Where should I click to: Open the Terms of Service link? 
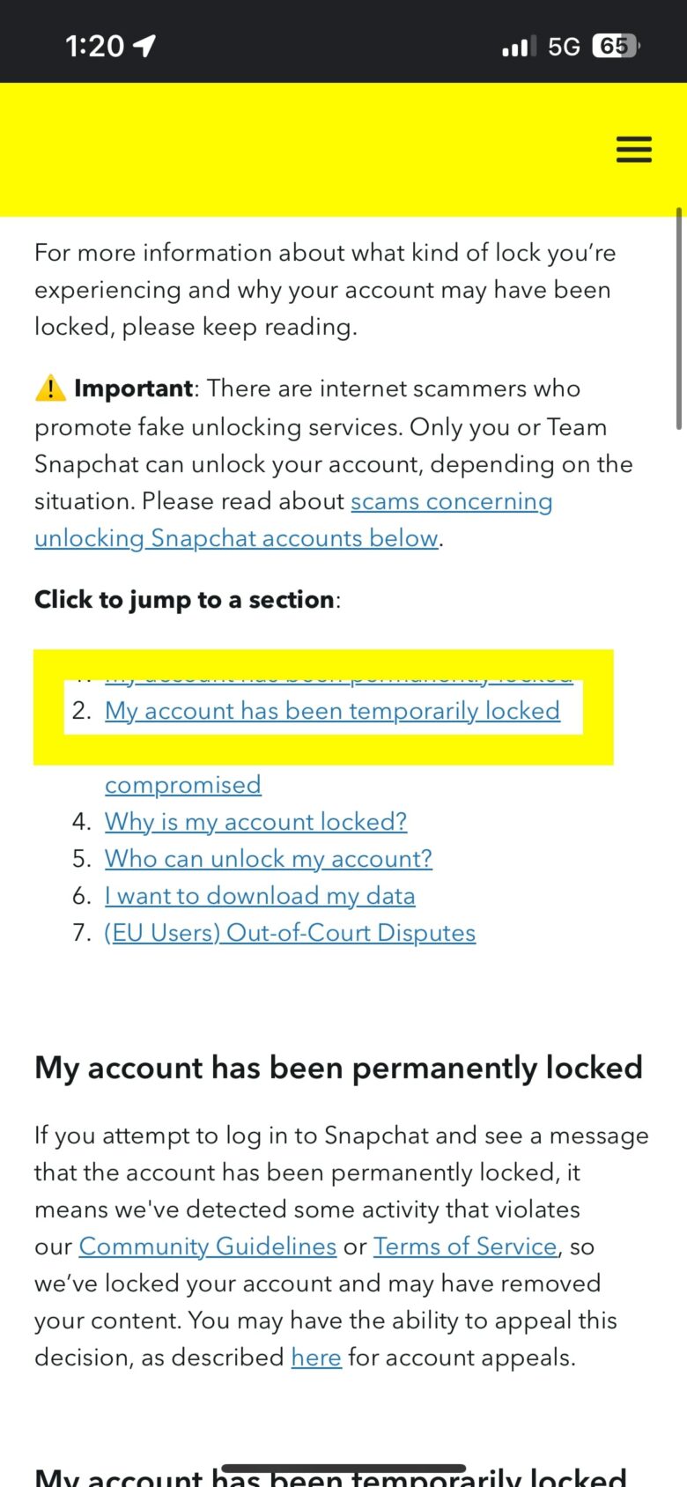click(464, 1246)
